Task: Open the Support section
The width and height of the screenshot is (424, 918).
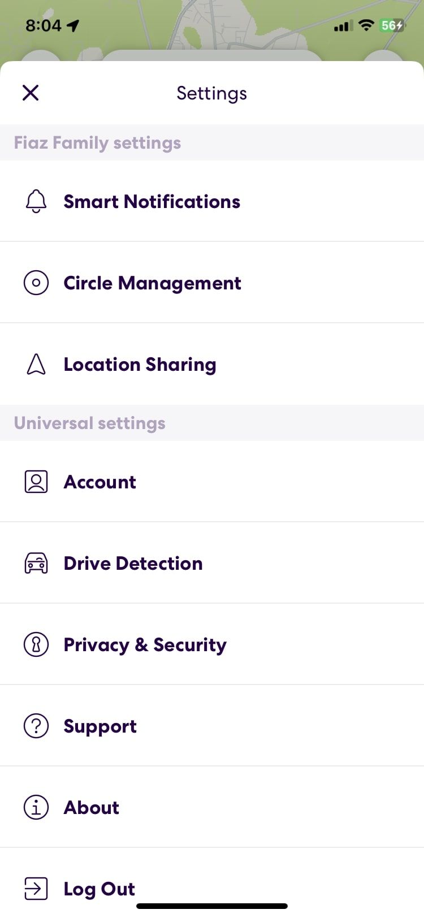Action: 100,726
